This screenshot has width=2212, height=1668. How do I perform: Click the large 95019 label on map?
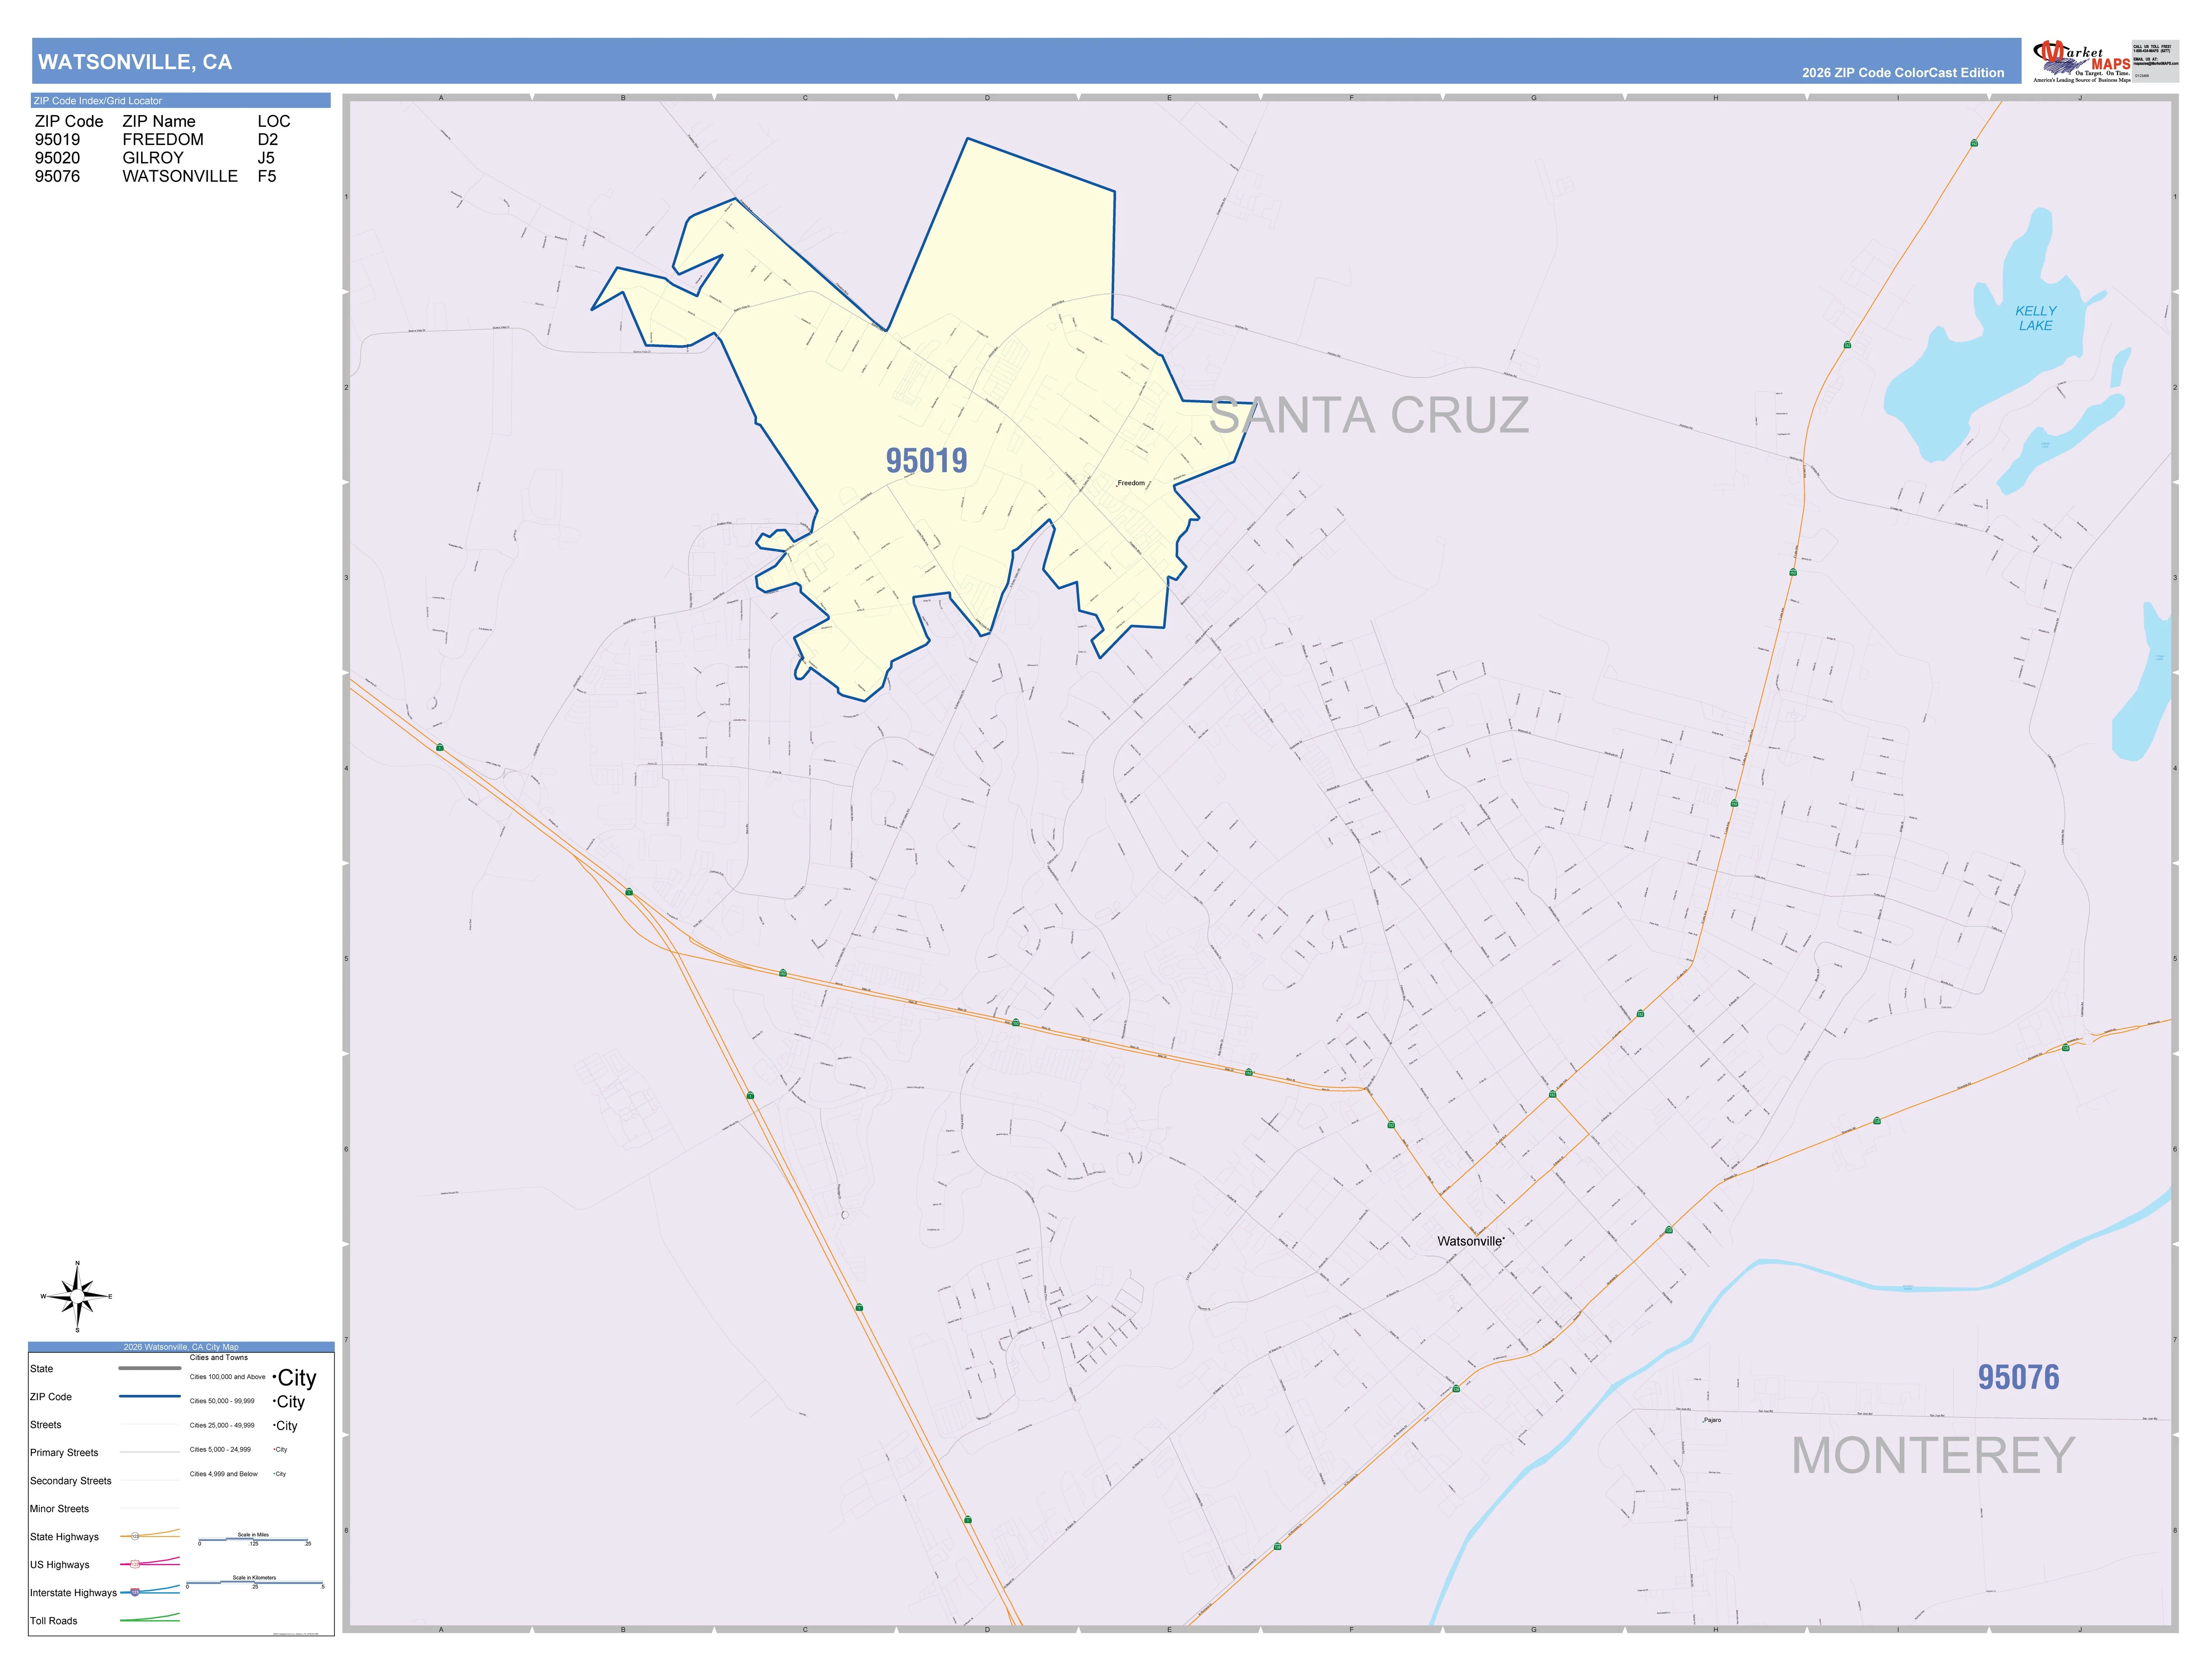(x=926, y=460)
